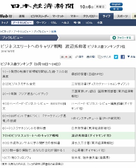
Task: Open the ブックレビュー breadcrumb link
Action: pyautogui.click(x=41, y=32)
